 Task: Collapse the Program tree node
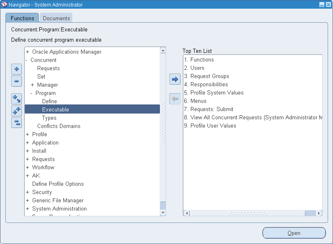click(x=31, y=93)
